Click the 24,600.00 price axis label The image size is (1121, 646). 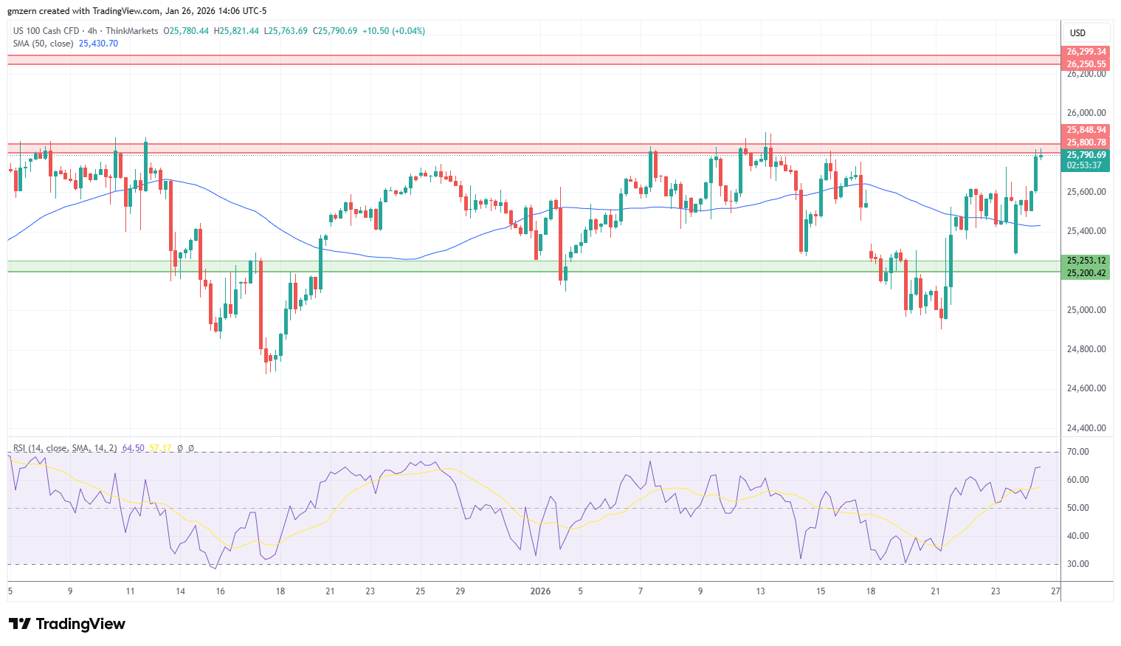point(1086,388)
